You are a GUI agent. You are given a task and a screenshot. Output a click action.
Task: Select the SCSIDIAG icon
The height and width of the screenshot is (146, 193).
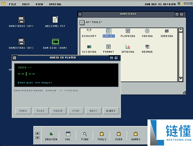point(89,47)
